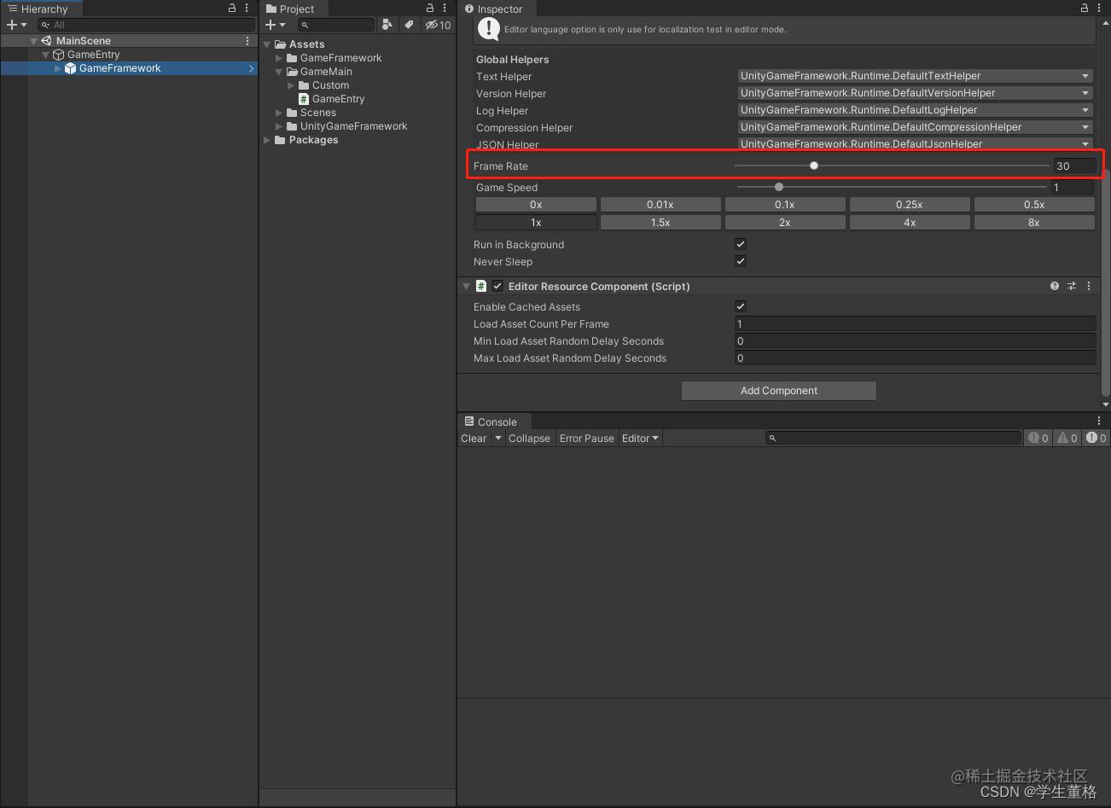Open presets for Editor Resource Component
This screenshot has height=808, width=1111.
click(1072, 286)
